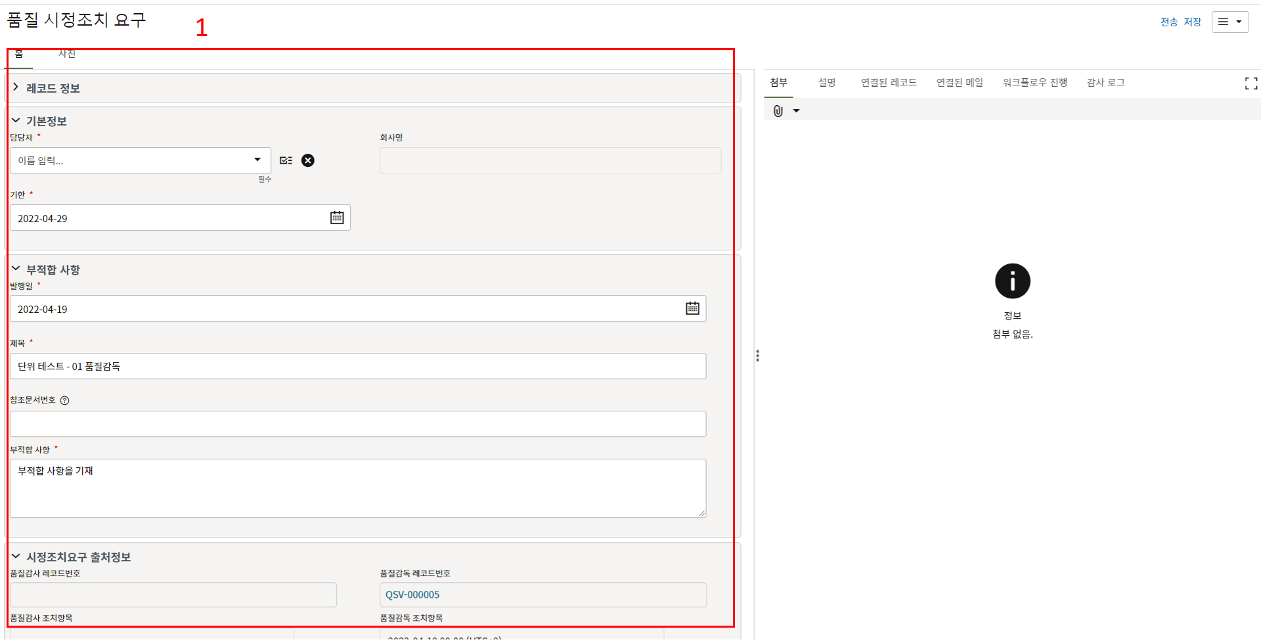
Task: Collapse the 시정조치요구 출처정보 section
Action: (x=16, y=557)
